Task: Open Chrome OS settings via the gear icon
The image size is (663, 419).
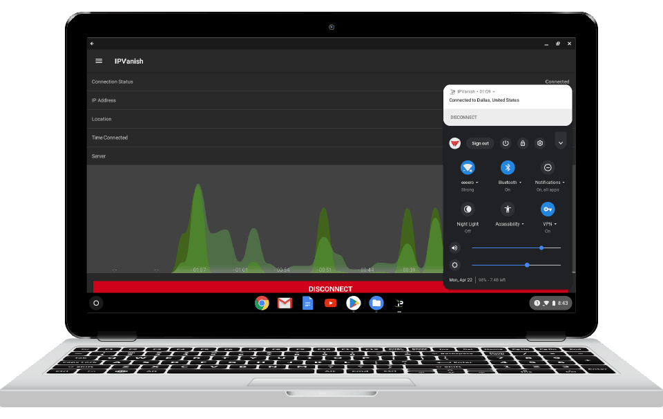Action: click(539, 143)
